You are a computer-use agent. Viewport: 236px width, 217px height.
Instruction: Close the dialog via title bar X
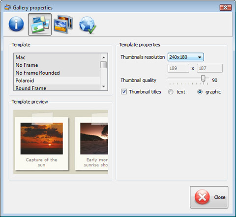(x=226, y=7)
